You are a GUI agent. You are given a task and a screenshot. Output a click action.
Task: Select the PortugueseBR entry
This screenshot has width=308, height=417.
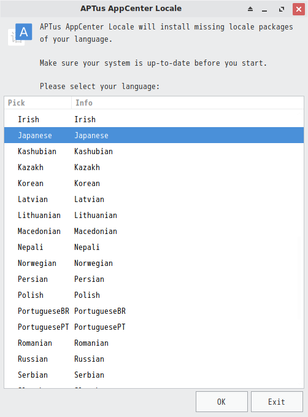click(154, 311)
